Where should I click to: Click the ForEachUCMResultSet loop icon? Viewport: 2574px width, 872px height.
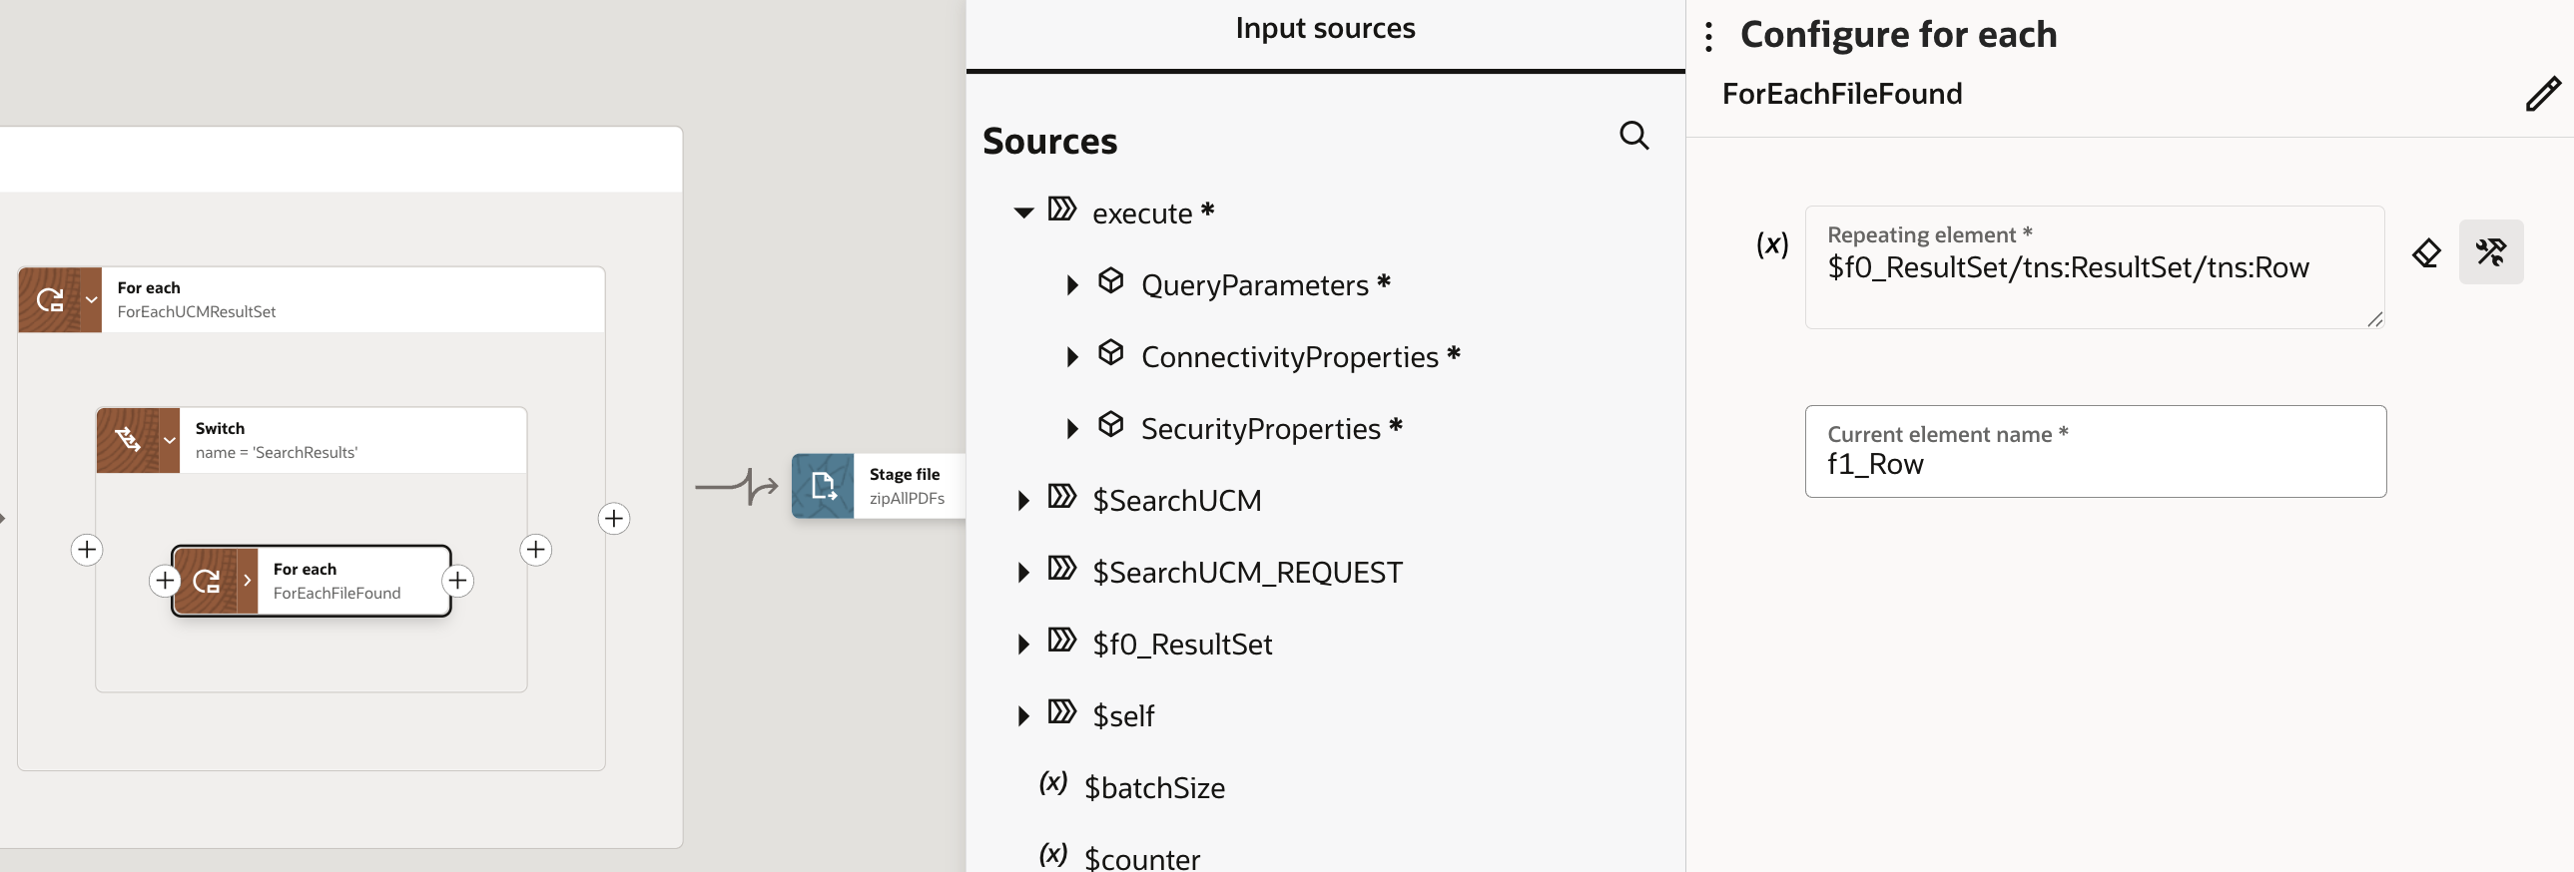[50, 299]
